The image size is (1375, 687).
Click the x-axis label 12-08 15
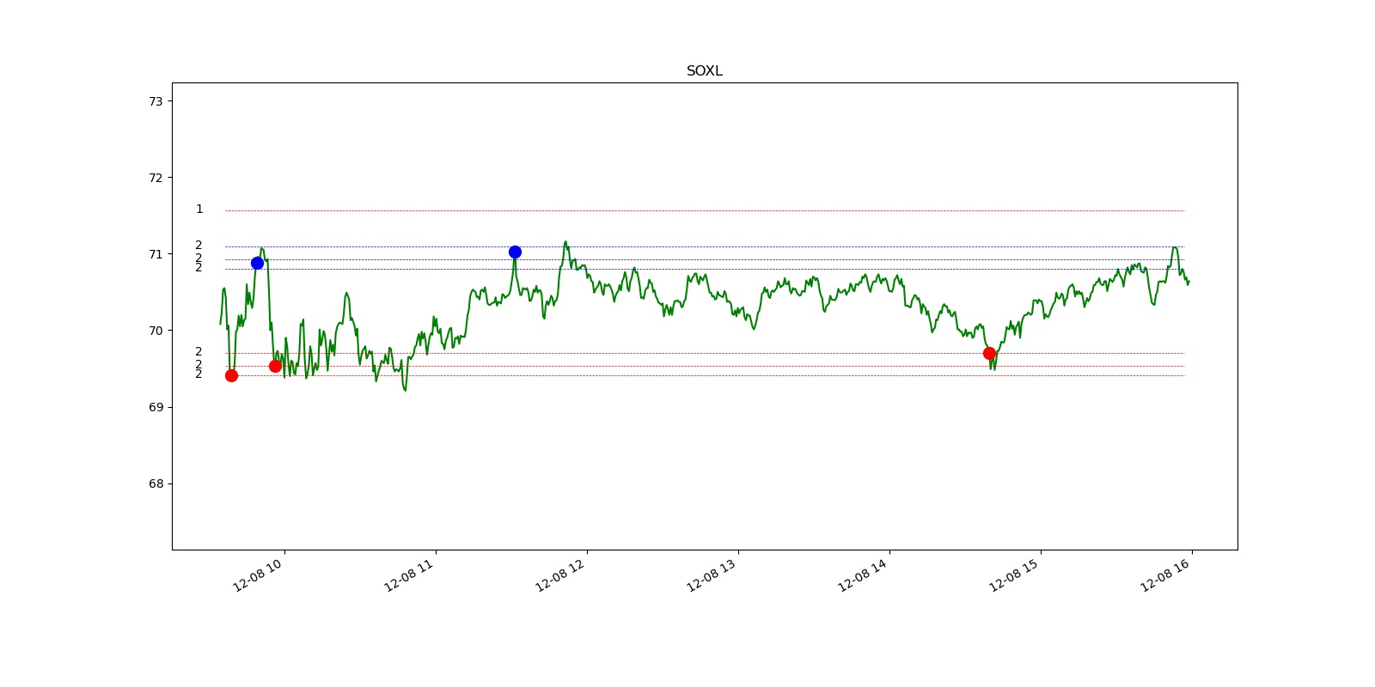click(1014, 575)
